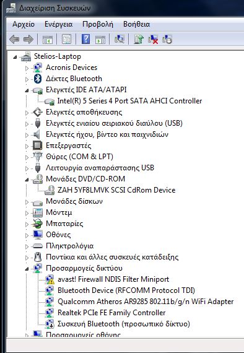Click the Show/Hide console tree icon

coord(48,40)
